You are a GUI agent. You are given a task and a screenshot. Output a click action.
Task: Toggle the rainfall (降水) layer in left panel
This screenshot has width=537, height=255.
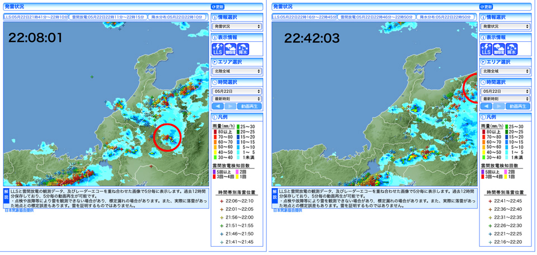tap(243, 49)
